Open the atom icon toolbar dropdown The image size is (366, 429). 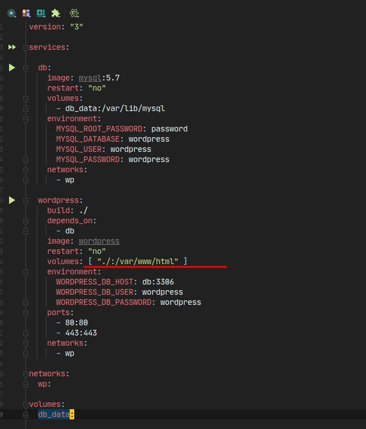74,13
